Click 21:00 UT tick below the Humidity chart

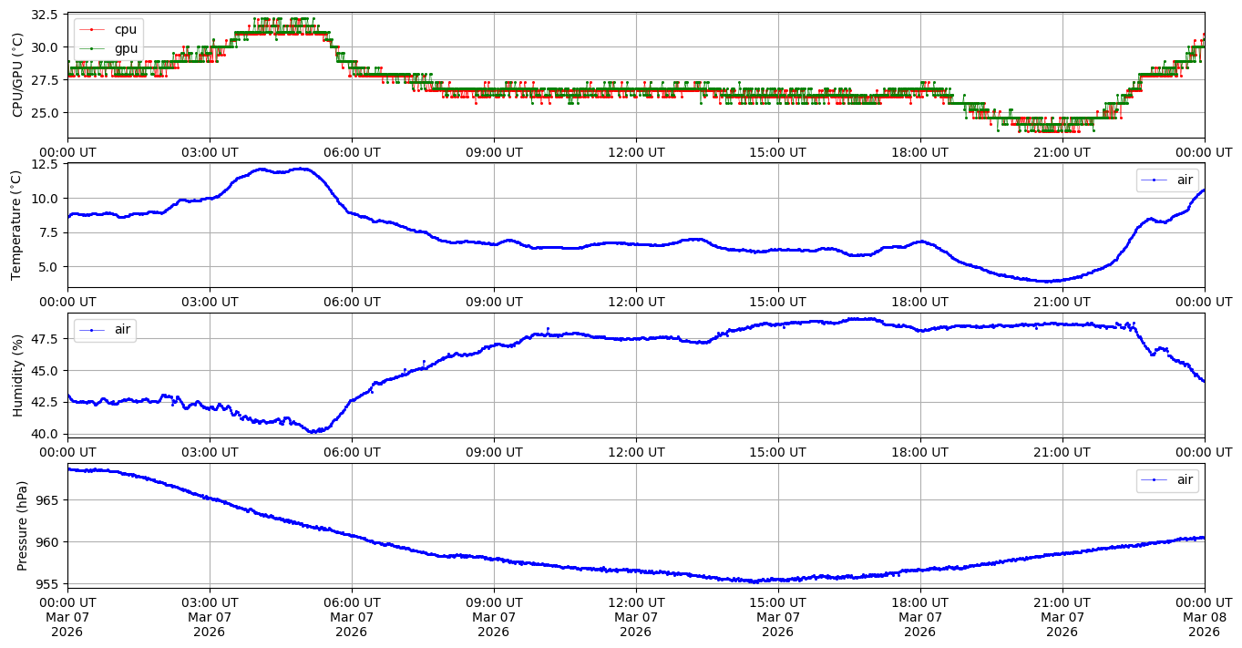[1062, 451]
